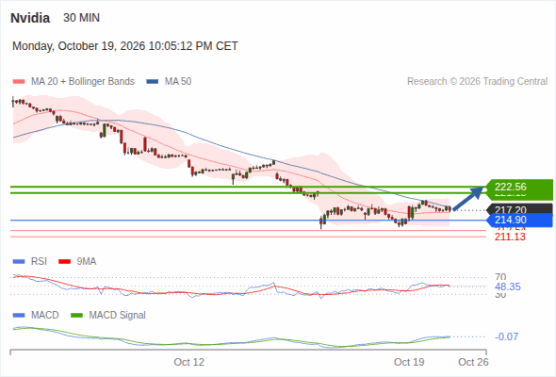Click the MACD Signal legend text

click(118, 316)
